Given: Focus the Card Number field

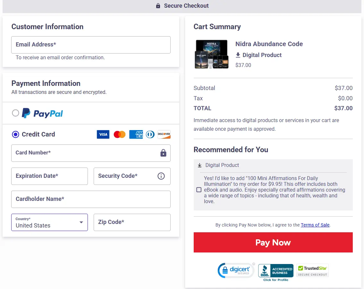Looking at the screenshot, I should coord(91,153).
